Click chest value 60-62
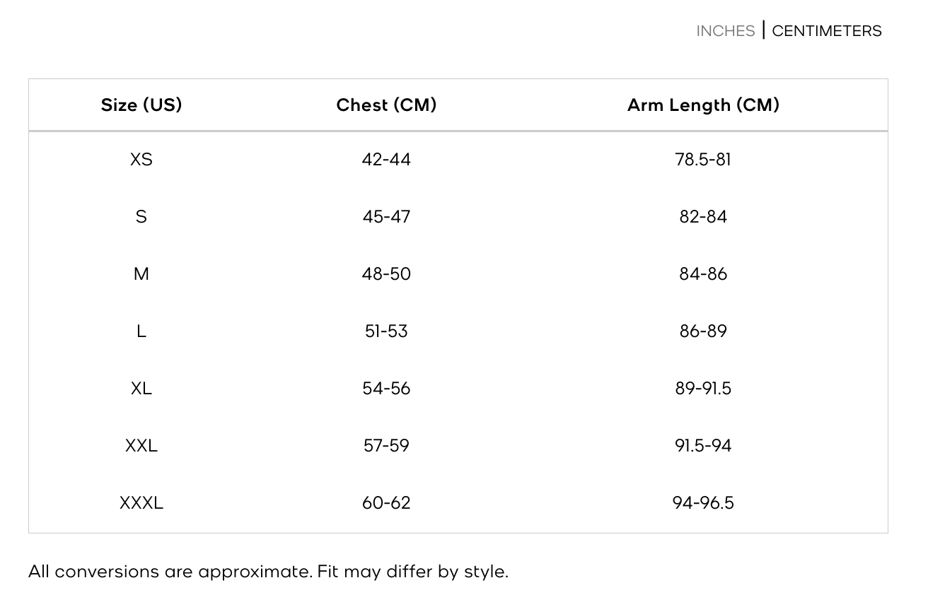This screenshot has width=928, height=602. [x=386, y=503]
